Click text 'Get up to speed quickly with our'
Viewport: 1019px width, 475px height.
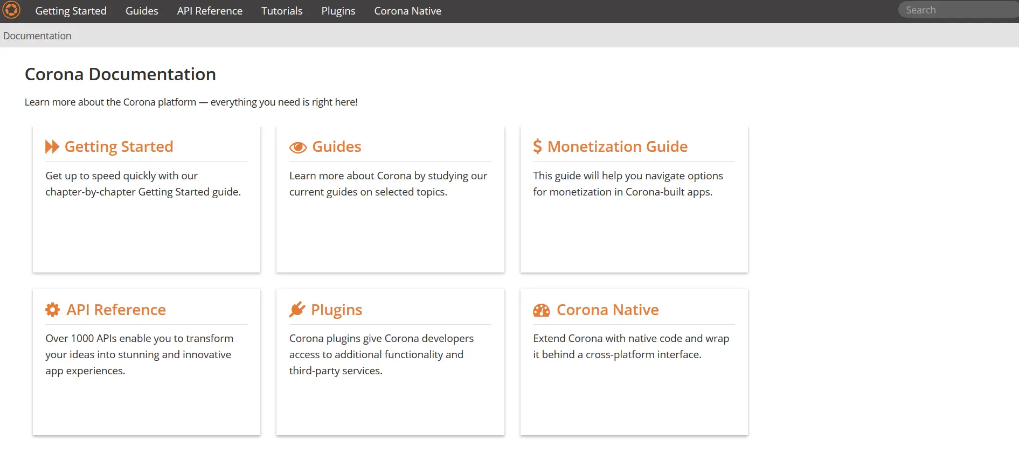[122, 176]
